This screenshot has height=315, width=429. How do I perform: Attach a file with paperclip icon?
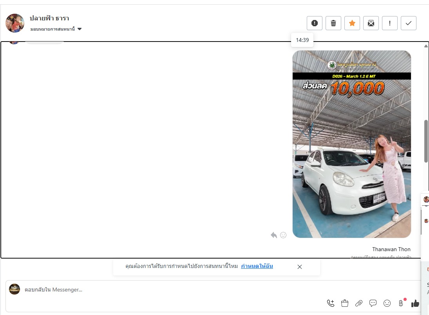pyautogui.click(x=358, y=303)
